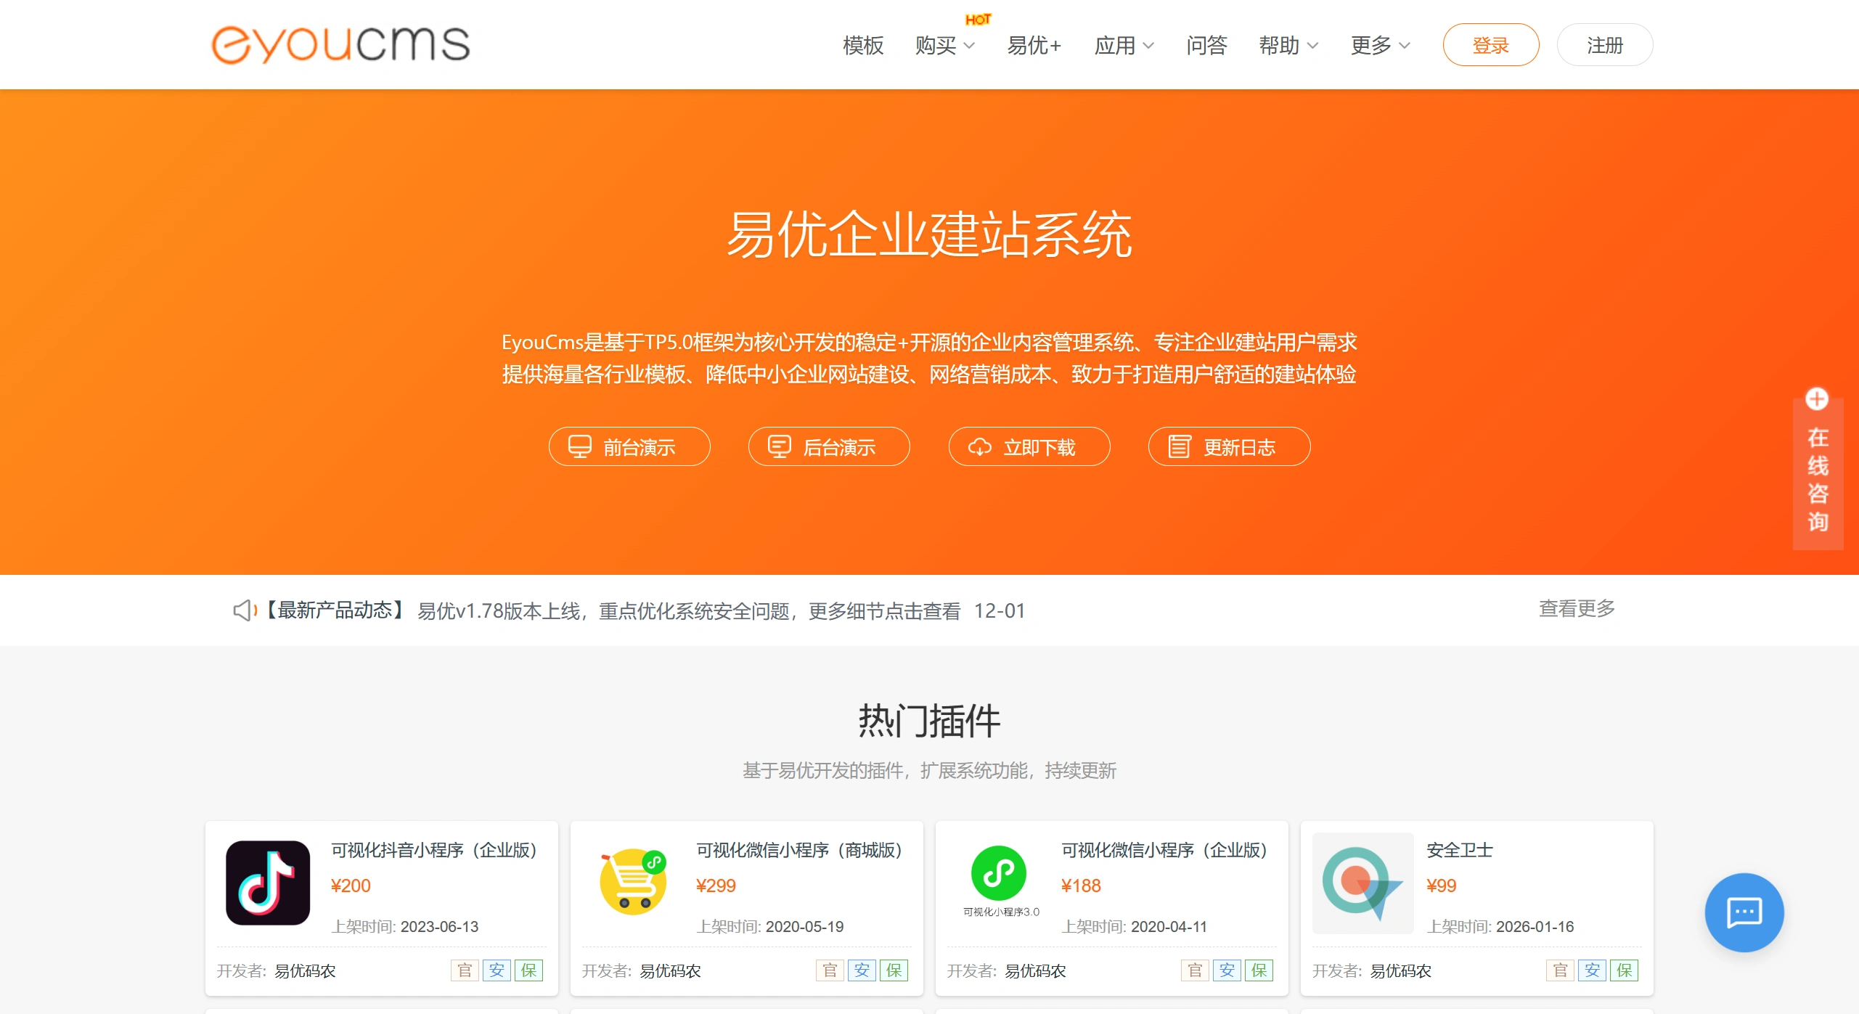
Task: Click the 官 badge on 安全卫士 card
Action: (1558, 970)
